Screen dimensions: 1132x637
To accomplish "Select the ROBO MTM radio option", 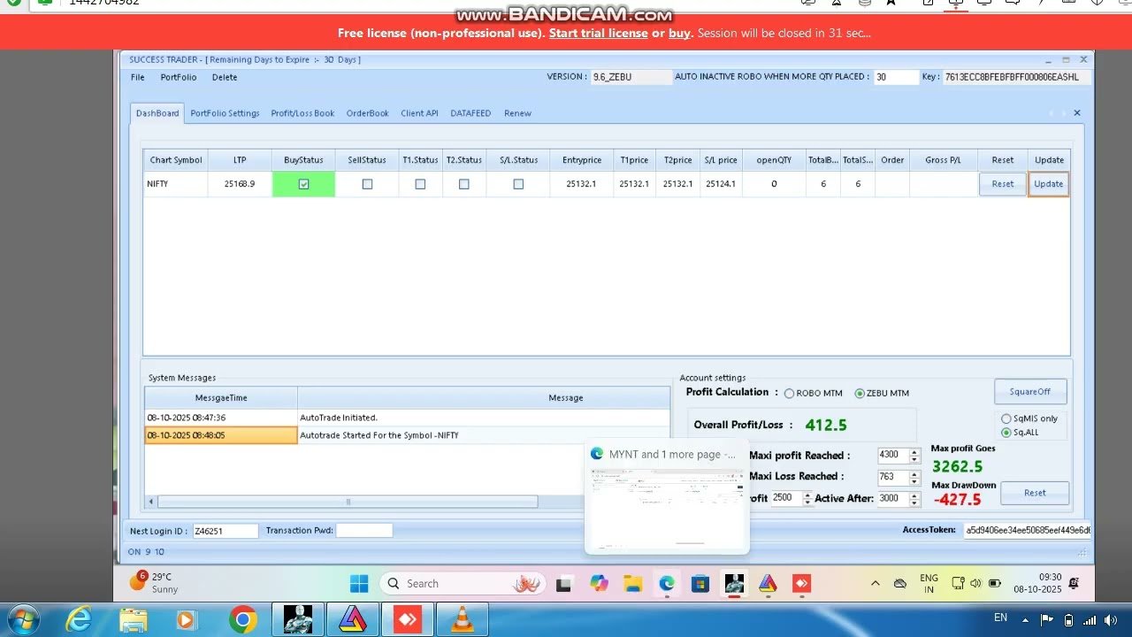I will click(x=789, y=394).
